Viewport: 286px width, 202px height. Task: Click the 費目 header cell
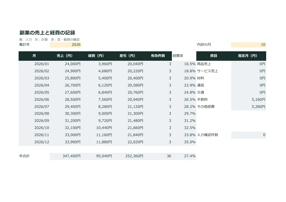pyautogui.click(x=214, y=56)
